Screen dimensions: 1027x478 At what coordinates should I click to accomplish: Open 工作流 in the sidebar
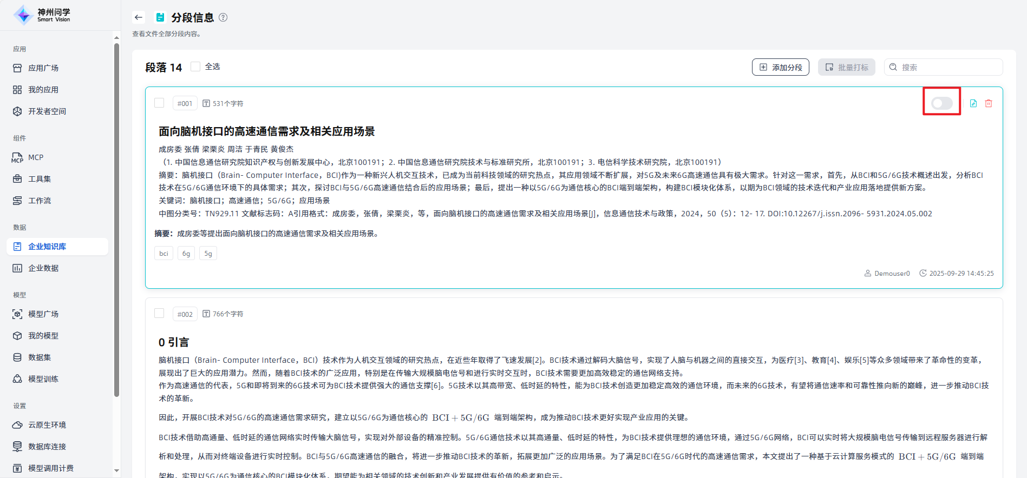coord(40,201)
